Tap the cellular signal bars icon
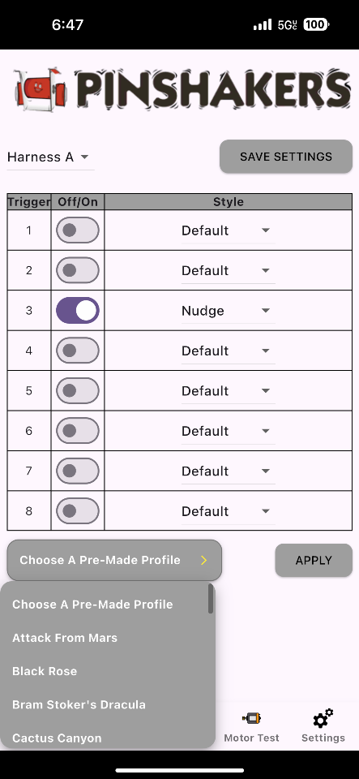The image size is (359, 779). (263, 24)
